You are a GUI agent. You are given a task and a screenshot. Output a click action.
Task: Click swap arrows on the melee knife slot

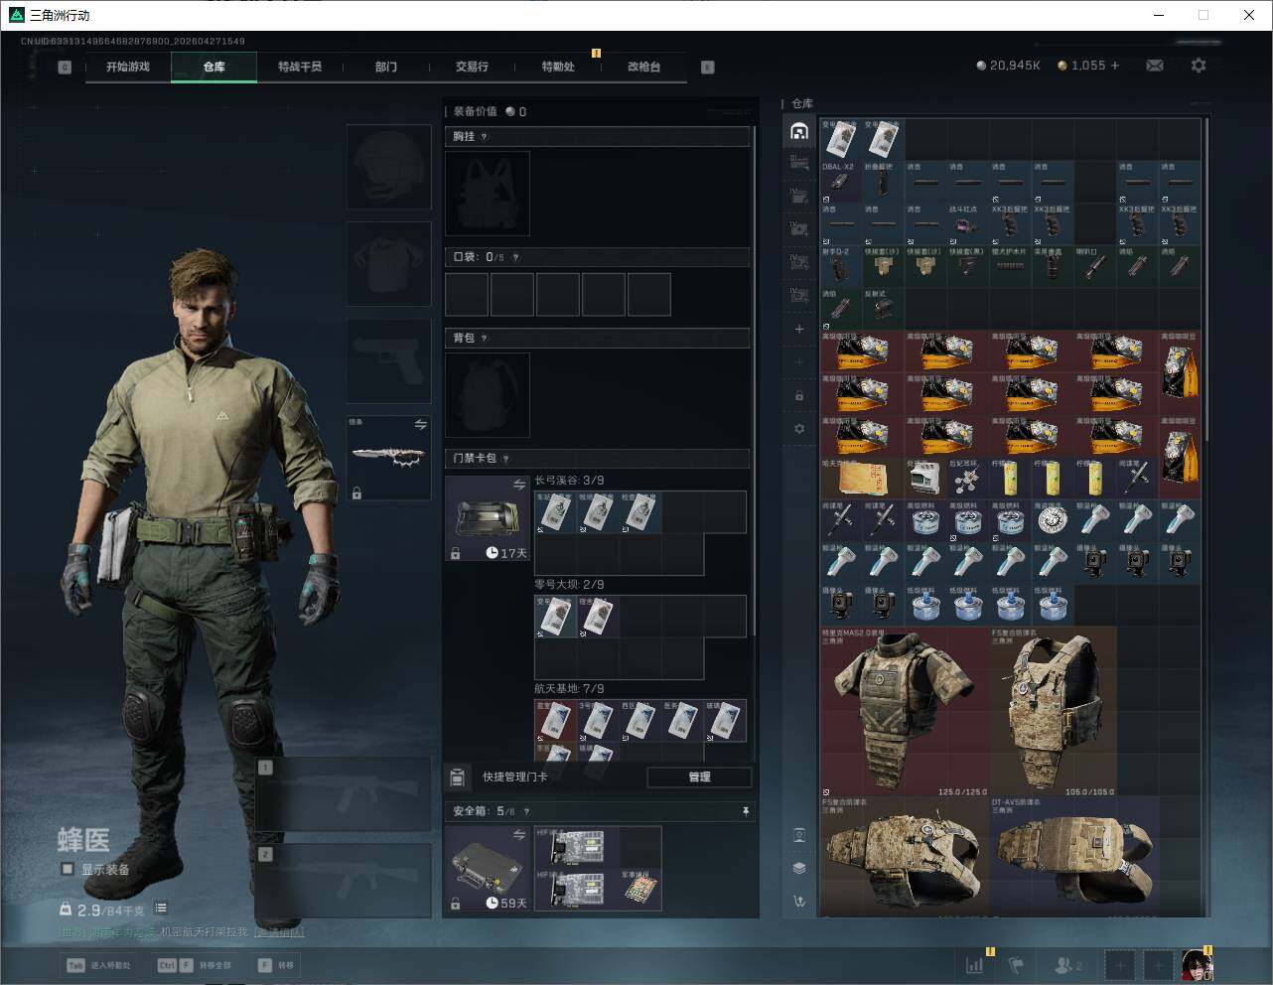420,425
